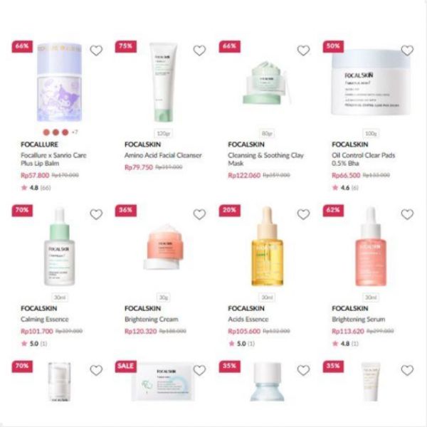Screen dimensions: 427x427
Task: Open Amino Acid Facial Cleanser product link
Action: [163, 155]
